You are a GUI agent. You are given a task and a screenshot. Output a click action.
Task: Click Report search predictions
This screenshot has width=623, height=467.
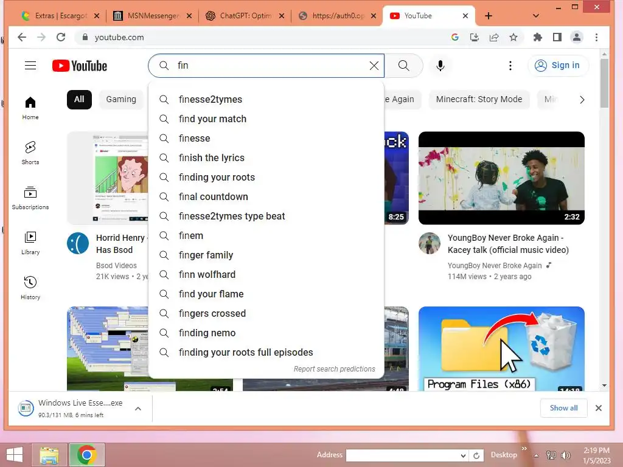click(x=334, y=369)
